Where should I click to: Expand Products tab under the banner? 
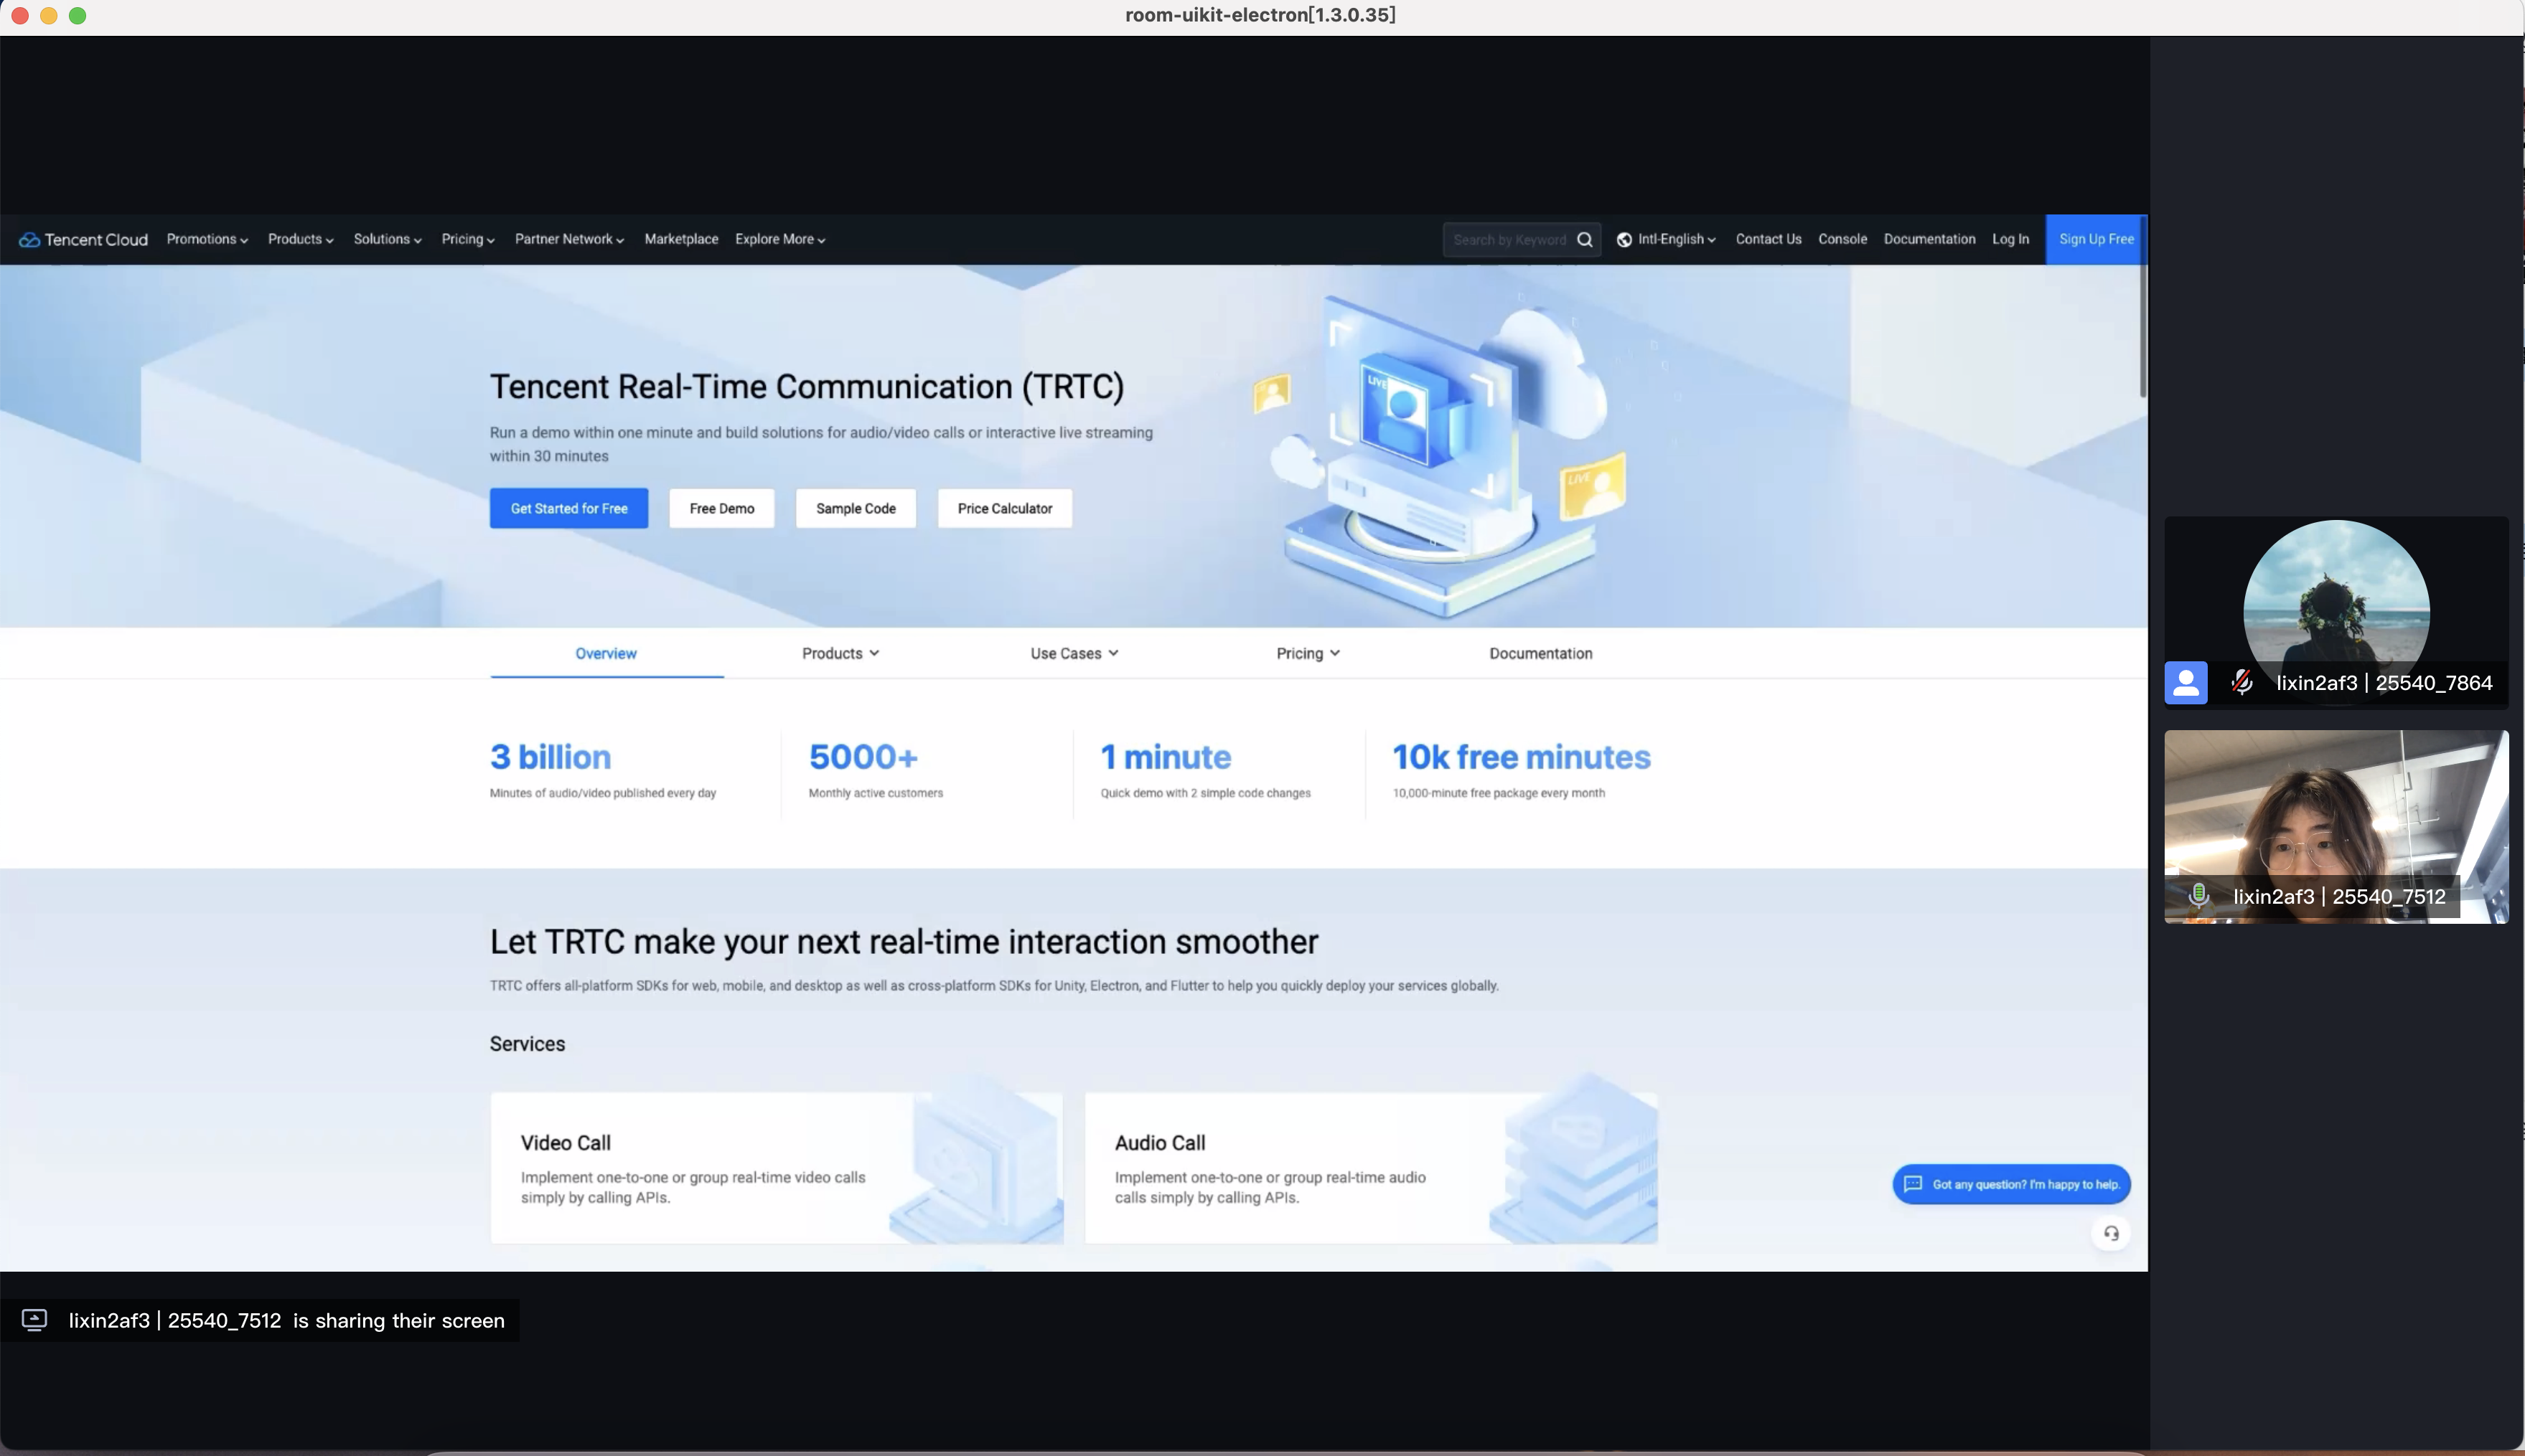tap(840, 653)
